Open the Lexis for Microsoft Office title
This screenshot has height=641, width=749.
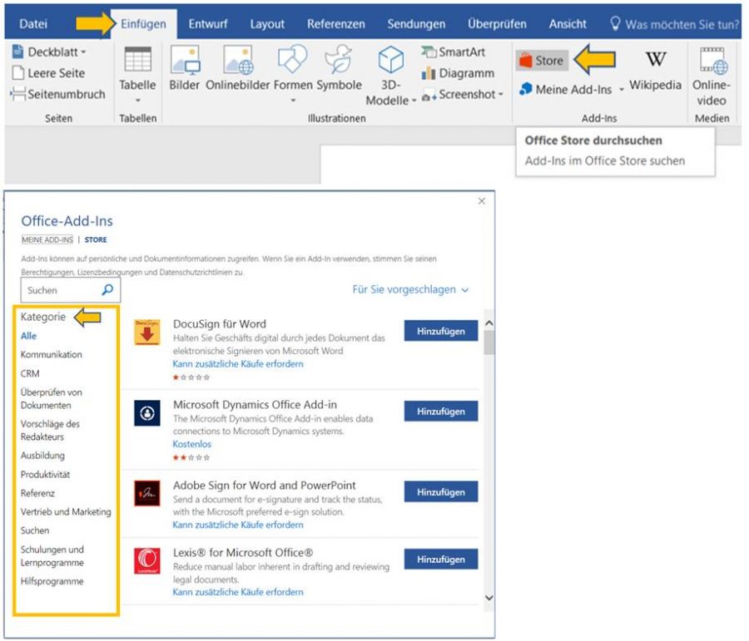pyautogui.click(x=243, y=552)
